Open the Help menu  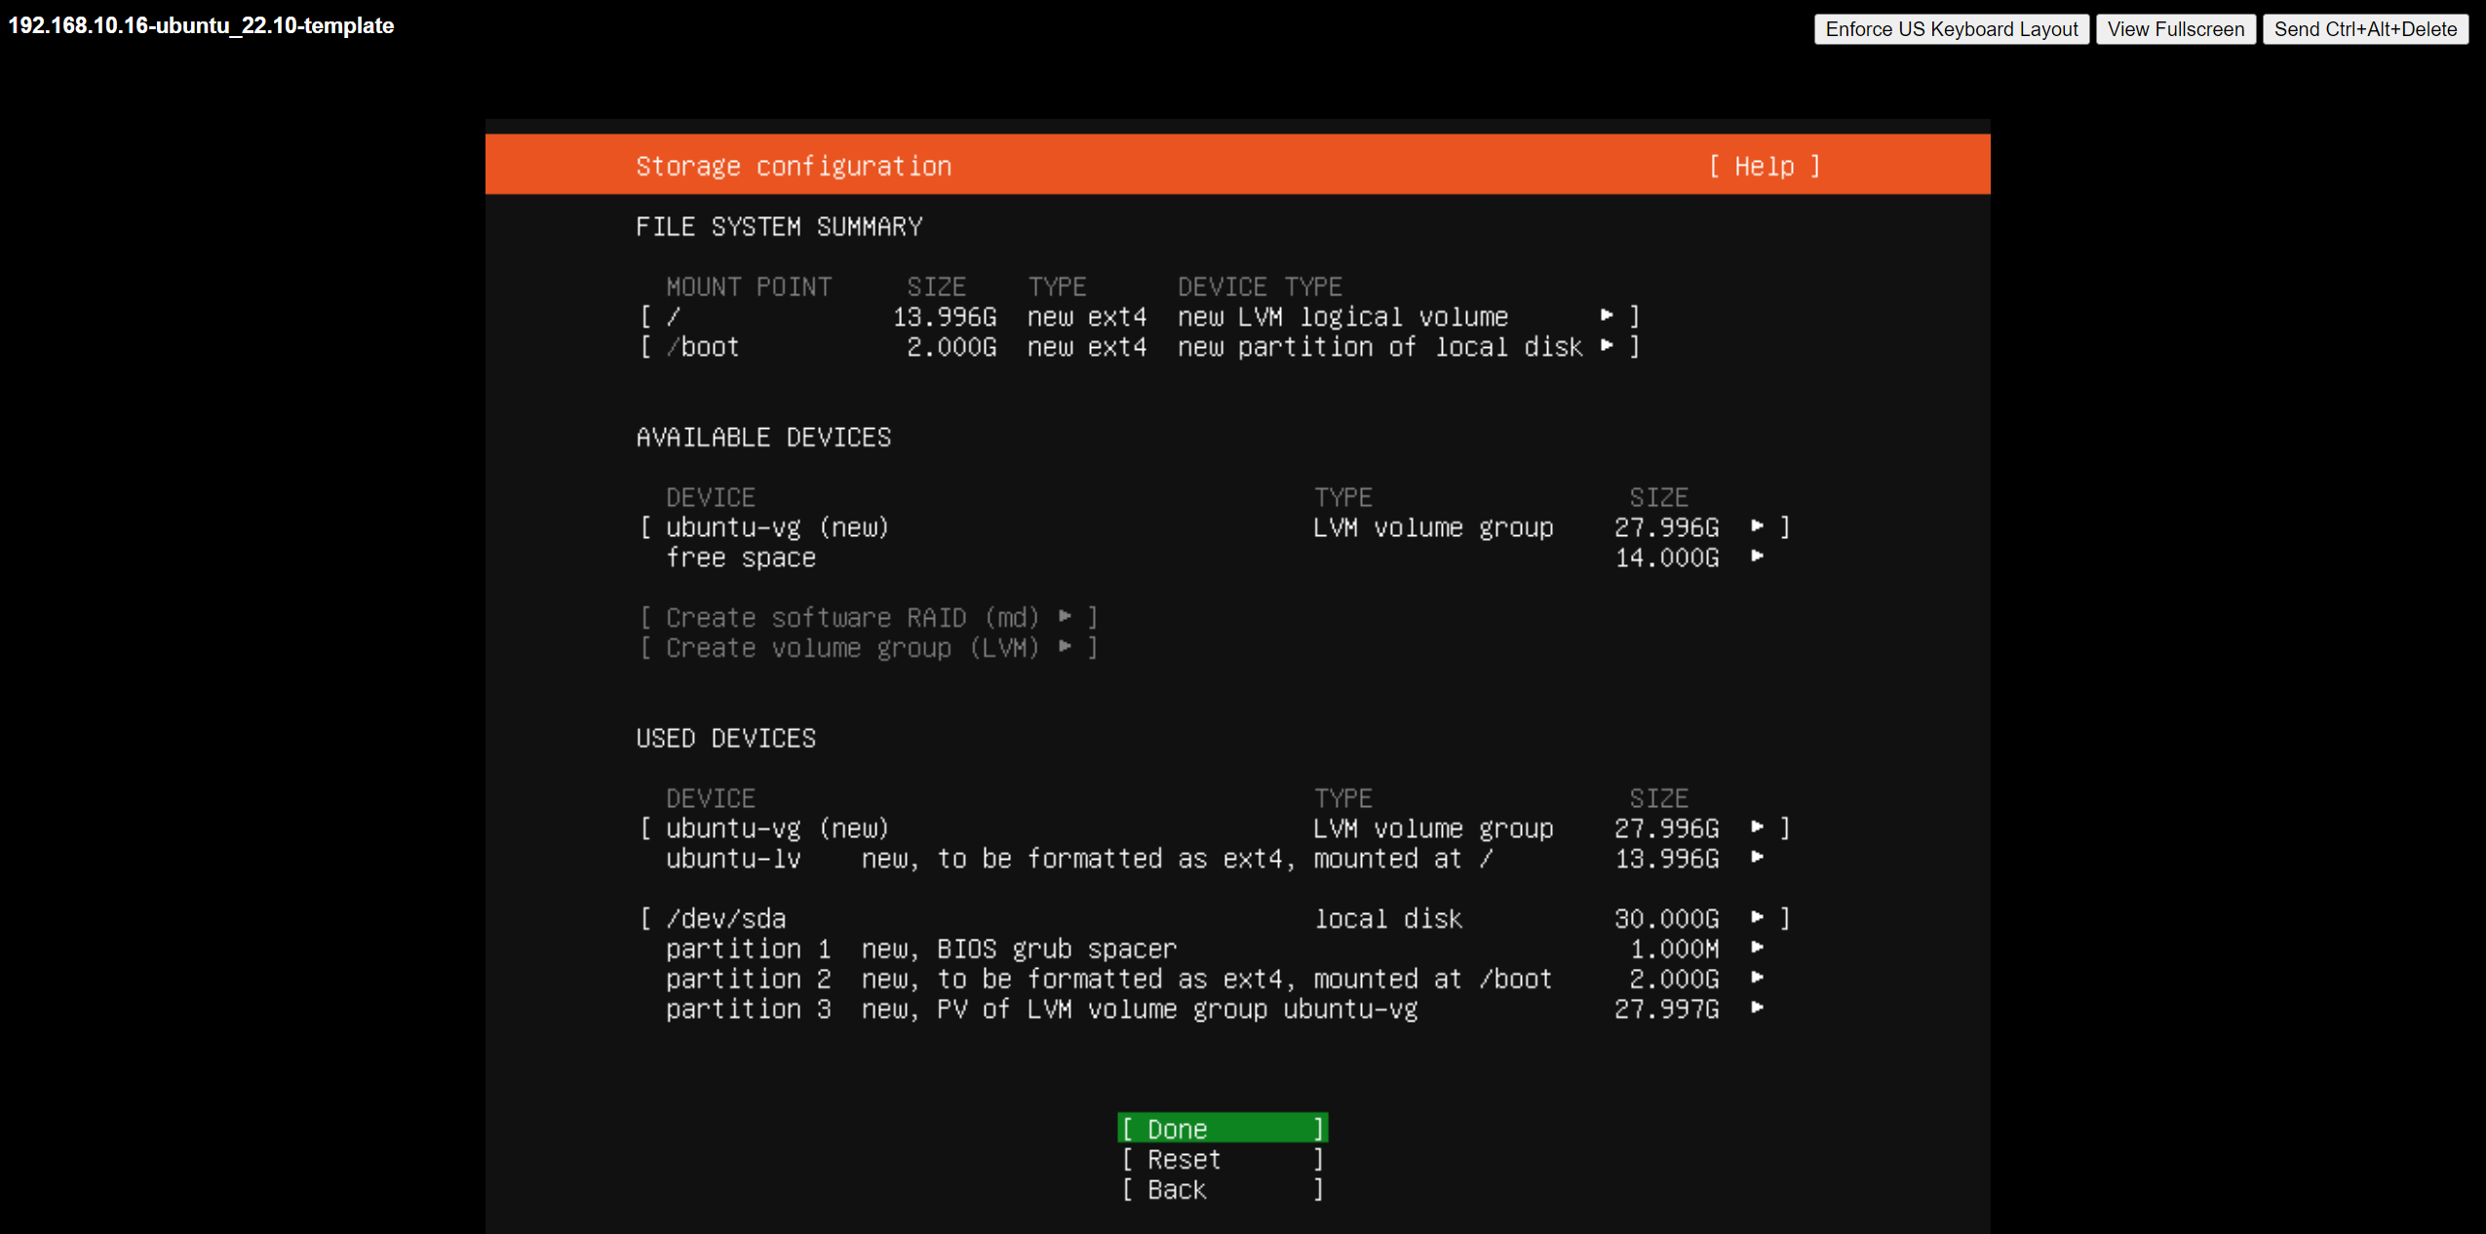(x=1765, y=166)
